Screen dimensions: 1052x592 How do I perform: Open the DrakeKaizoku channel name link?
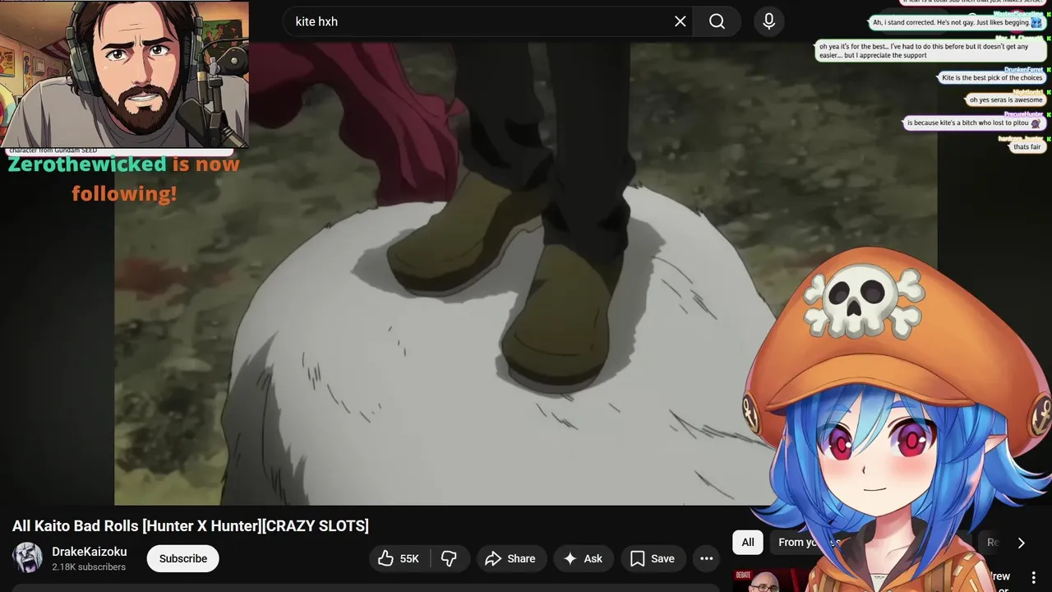90,552
